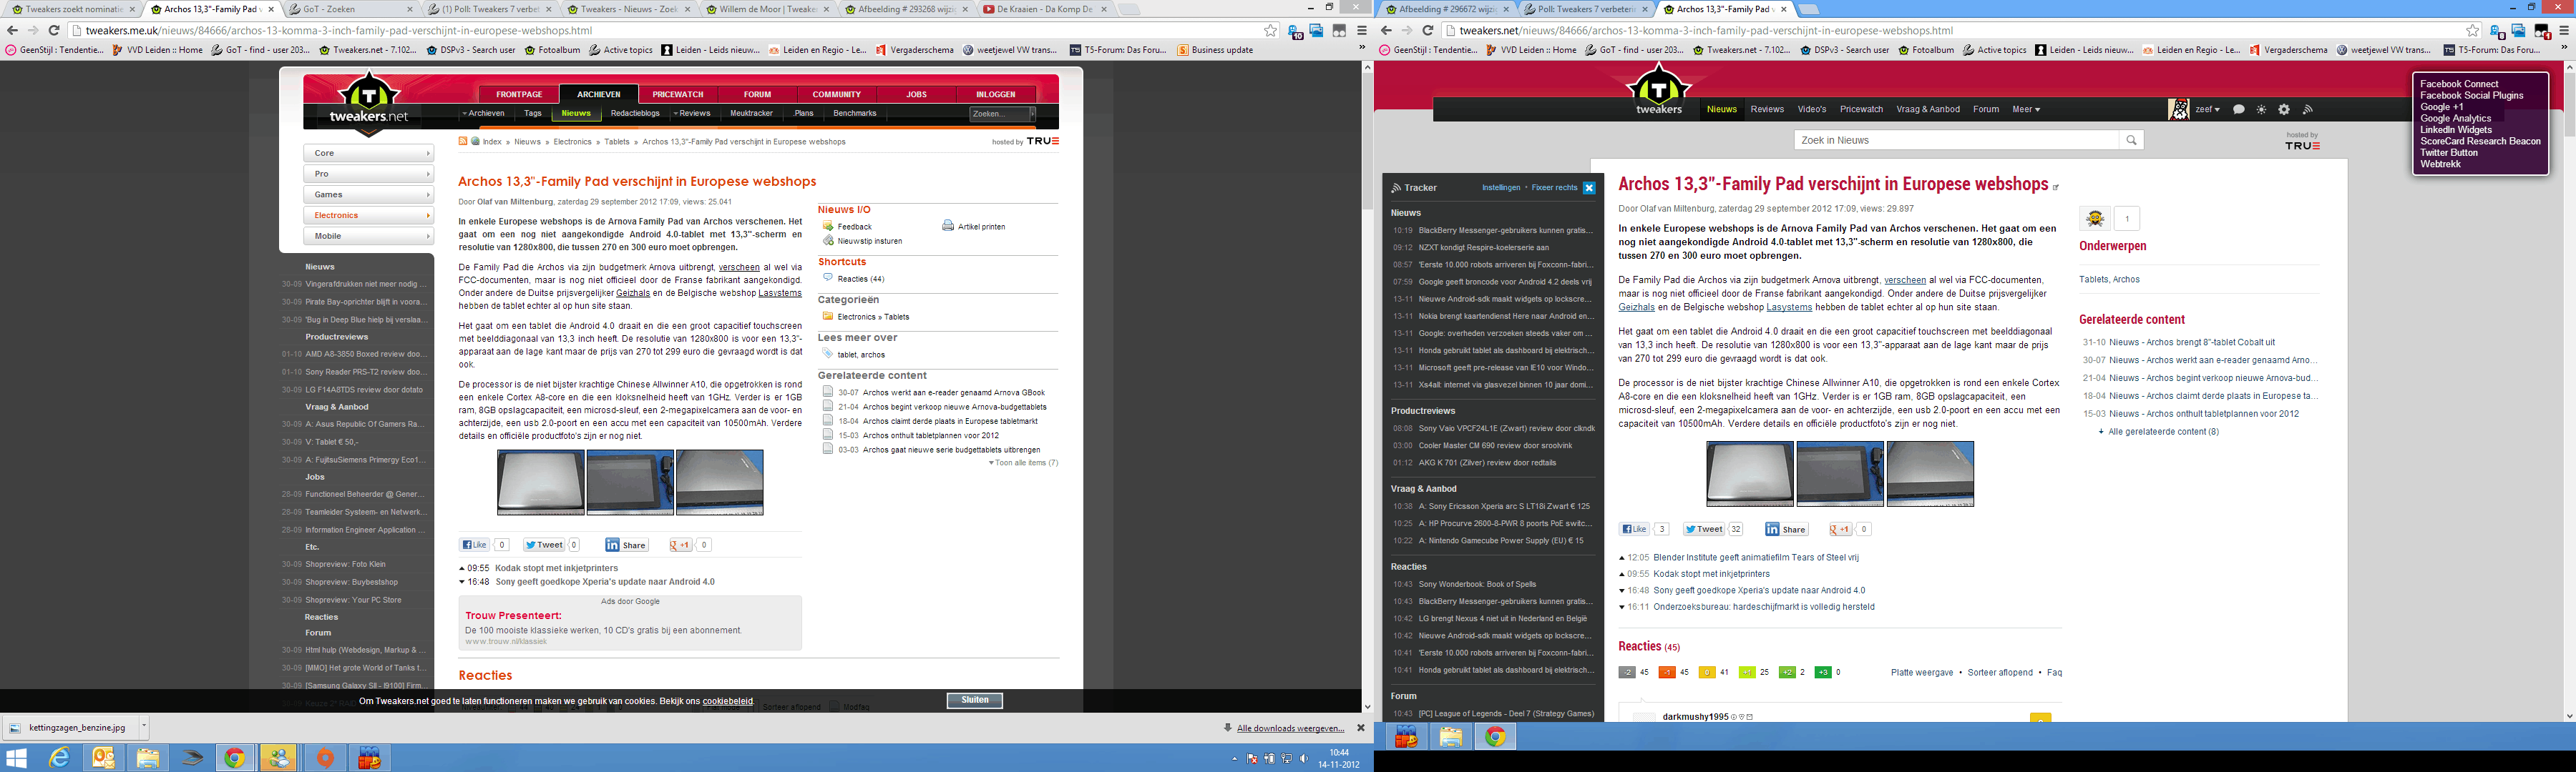The height and width of the screenshot is (772, 2576).
Task: Click the Google +1 button in right article
Action: click(x=1841, y=529)
